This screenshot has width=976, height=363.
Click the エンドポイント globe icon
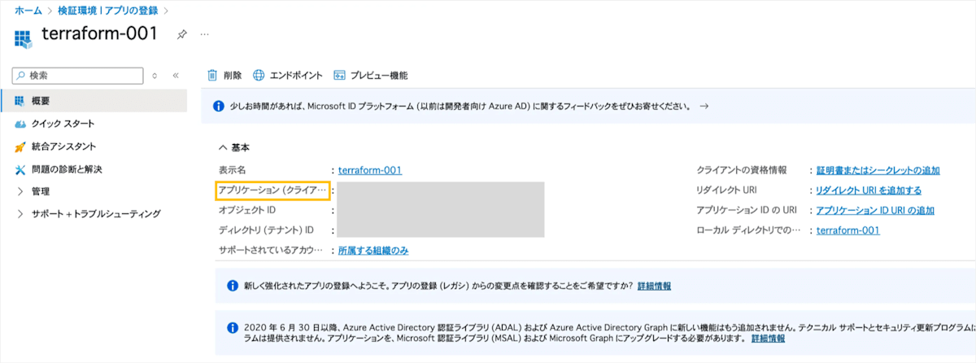coord(259,75)
